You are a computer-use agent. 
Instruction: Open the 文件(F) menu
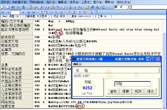pyautogui.click(x=5, y=2)
